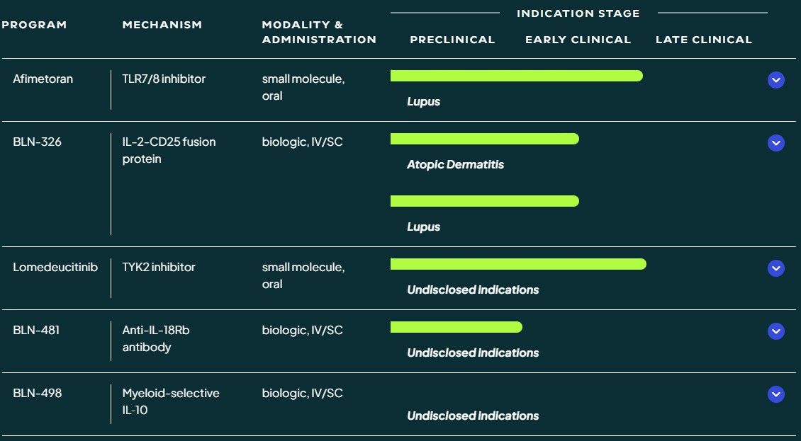Viewport: 801px width, 441px height.
Task: Click the TLR7/8 inhibitor mechanism text
Action: tap(164, 79)
